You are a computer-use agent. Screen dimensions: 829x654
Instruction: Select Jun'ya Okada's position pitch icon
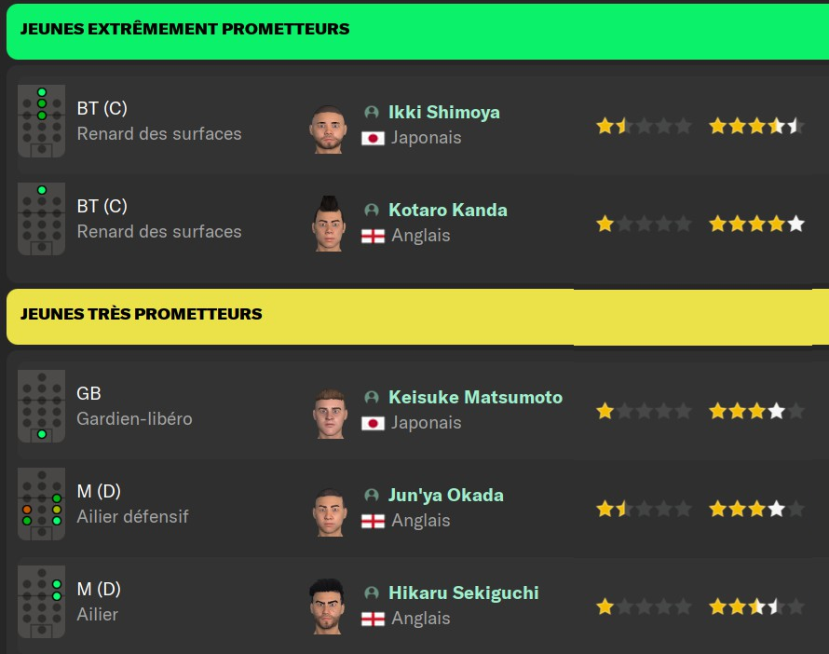41,504
